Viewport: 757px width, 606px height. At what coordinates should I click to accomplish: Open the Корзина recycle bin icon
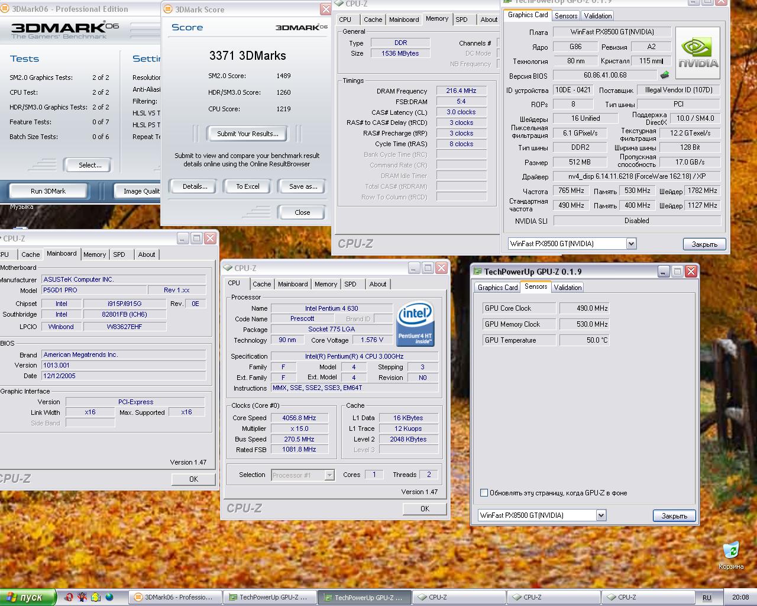pyautogui.click(x=731, y=555)
